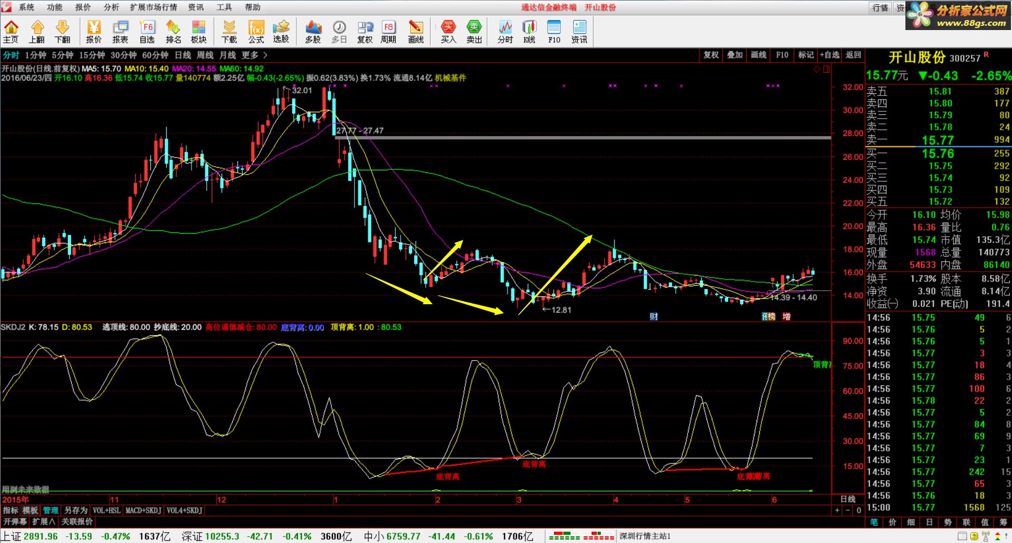
Task: Select the 价 price distribution tab
Action: [x=893, y=522]
